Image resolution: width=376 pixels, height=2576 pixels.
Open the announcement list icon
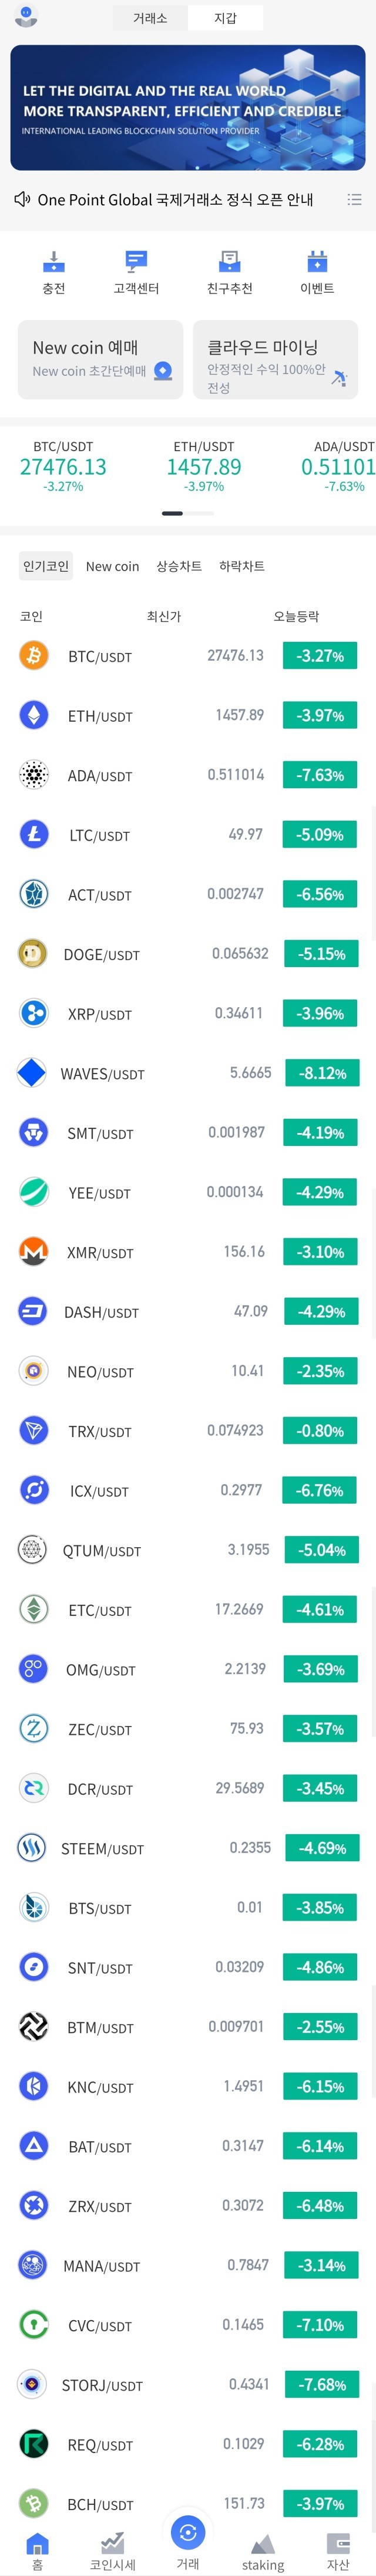tap(354, 200)
